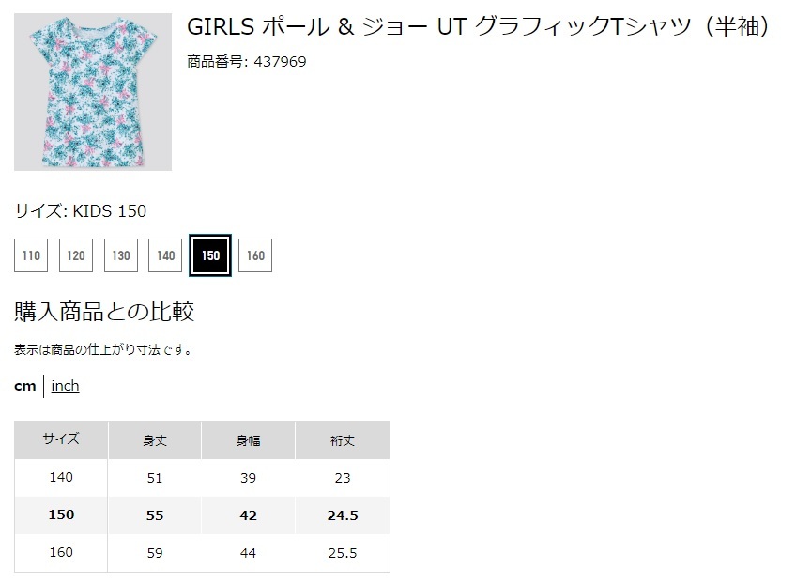811x585 pixels.
Task: Click the 身幅 column header
Action: [x=248, y=439]
